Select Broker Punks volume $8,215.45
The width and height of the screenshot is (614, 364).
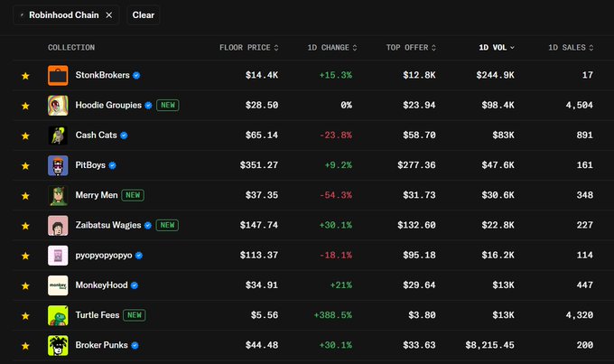[490, 345]
